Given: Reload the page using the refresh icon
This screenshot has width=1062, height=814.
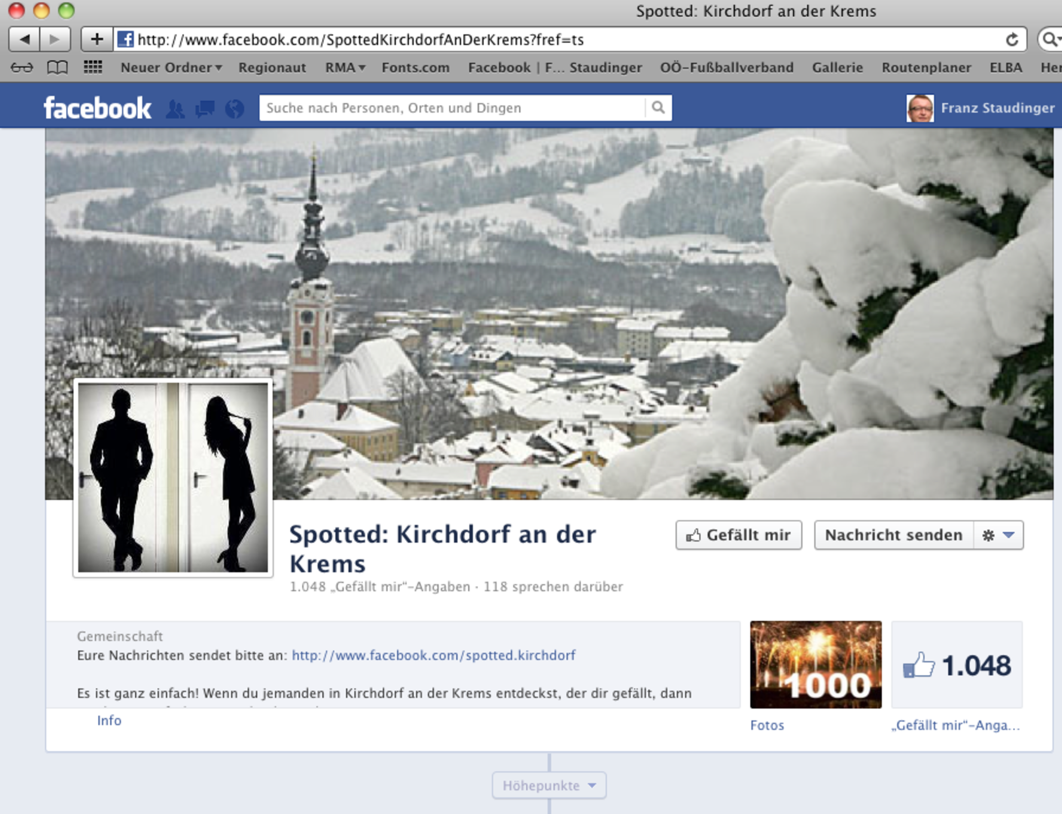Looking at the screenshot, I should pyautogui.click(x=1012, y=39).
